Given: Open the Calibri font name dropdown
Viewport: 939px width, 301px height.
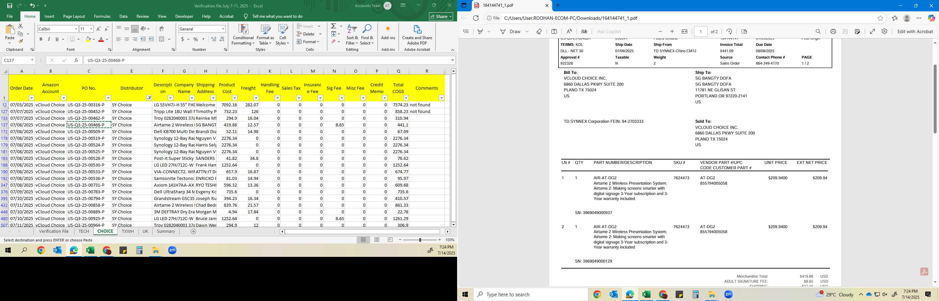Looking at the screenshot, I should click(x=76, y=29).
